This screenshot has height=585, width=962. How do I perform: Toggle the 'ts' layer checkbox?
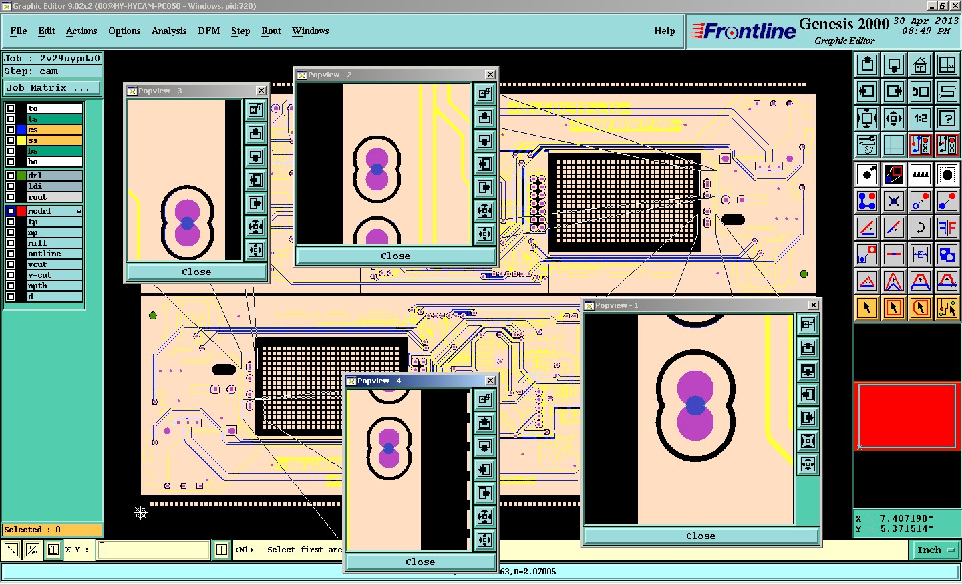click(11, 119)
